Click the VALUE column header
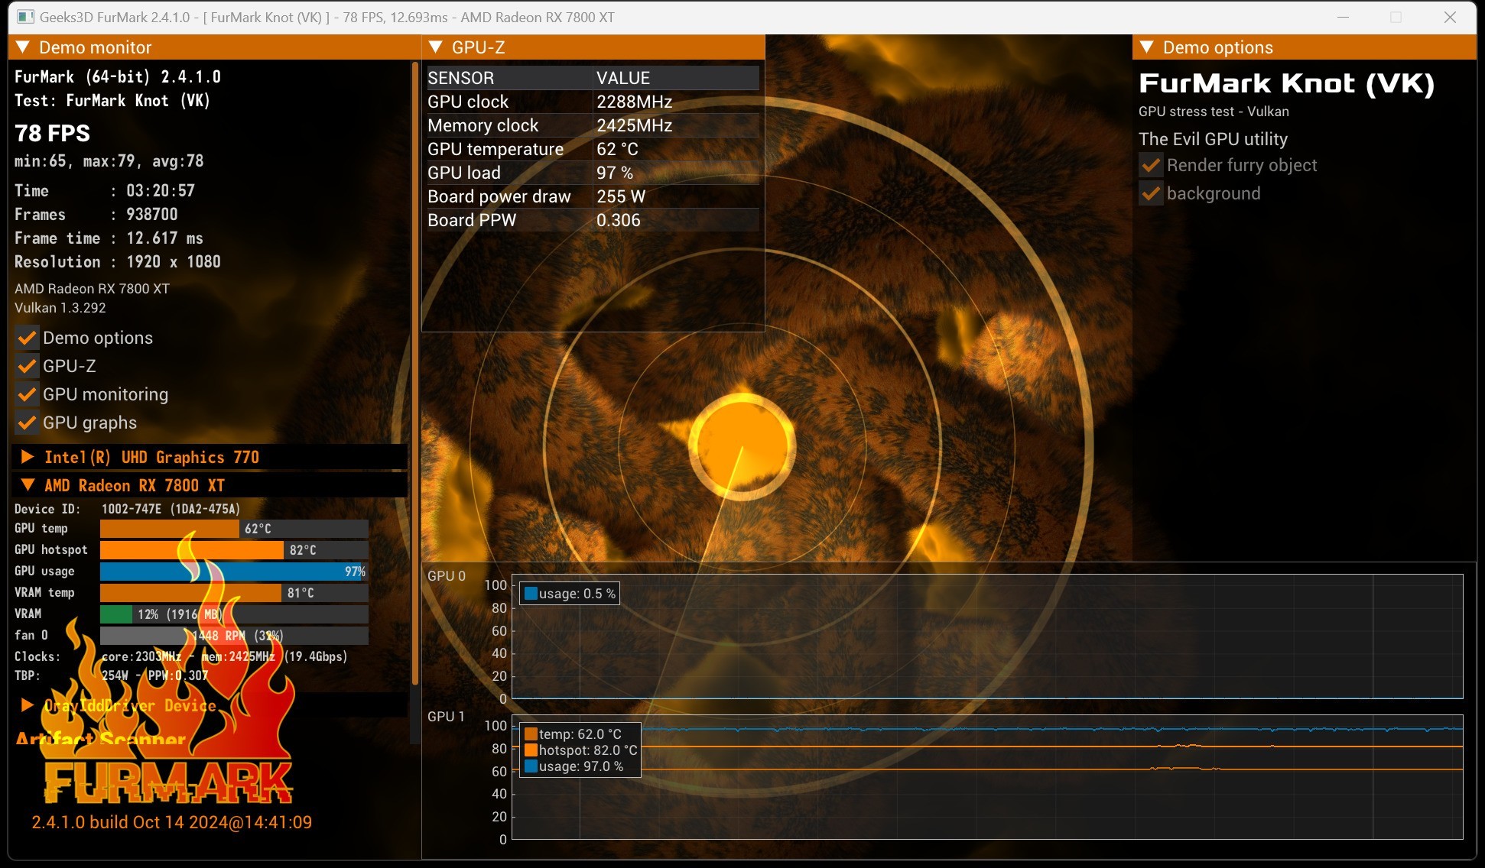This screenshot has width=1485, height=868. click(677, 78)
